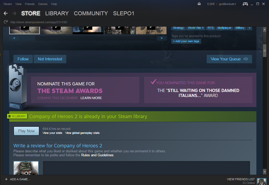Image resolution: width=269 pixels, height=185 pixels.
Task: Slide the media strip left with its arrow
Action: pyautogui.click(x=14, y=38)
